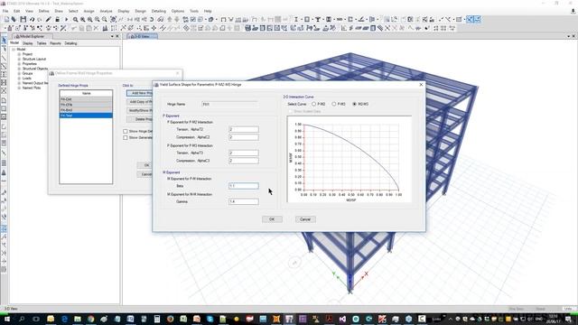
Task: Open the Detailing menu
Action: coord(159,11)
